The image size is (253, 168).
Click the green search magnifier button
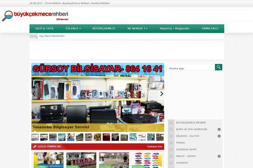coord(218,67)
